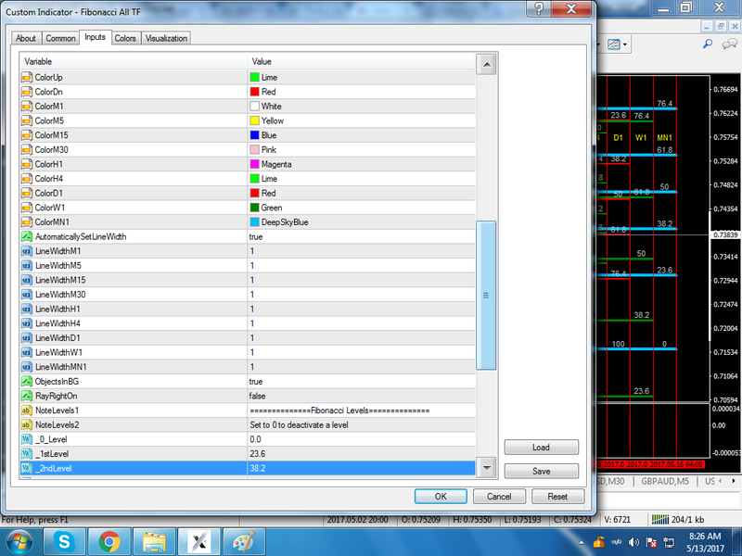Click the inputs list scrollbar thumb
This screenshot has height=556, width=742.
486,295
